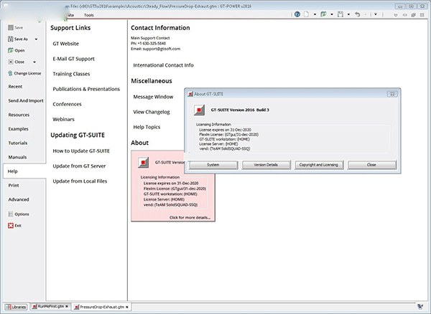Viewport: 431px width, 314px height.
Task: Open the Examples page
Action: [x=18, y=129]
